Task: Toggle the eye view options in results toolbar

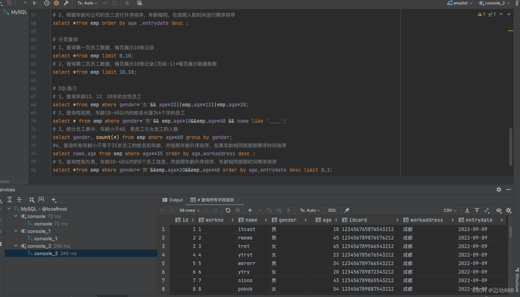Action: (x=499, y=210)
